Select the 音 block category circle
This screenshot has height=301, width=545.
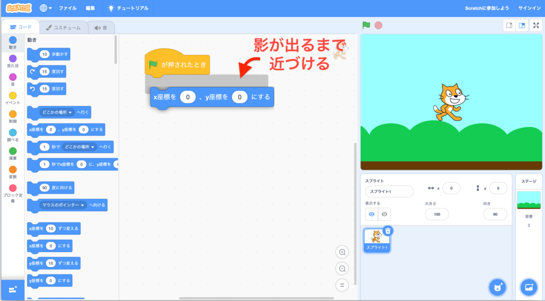[13, 77]
